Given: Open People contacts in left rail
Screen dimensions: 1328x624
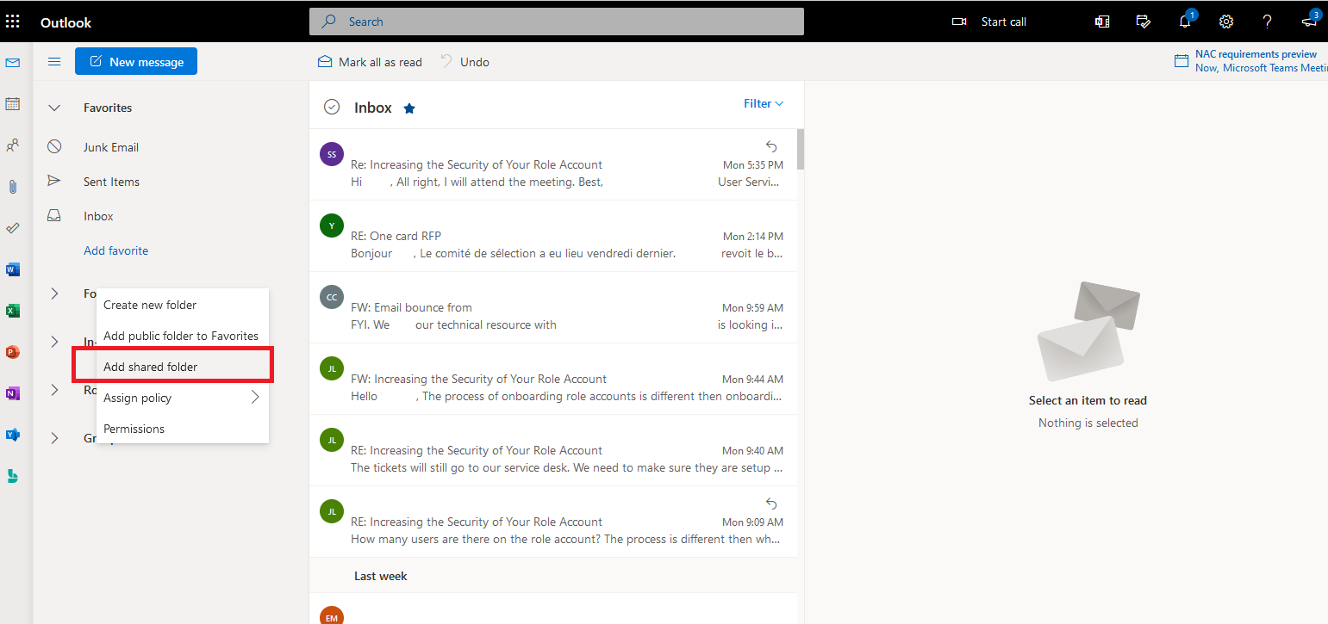Looking at the screenshot, I should (13, 145).
